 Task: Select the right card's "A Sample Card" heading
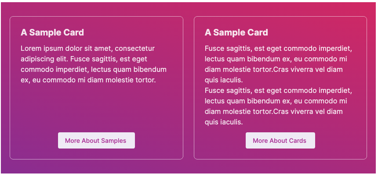point(236,32)
